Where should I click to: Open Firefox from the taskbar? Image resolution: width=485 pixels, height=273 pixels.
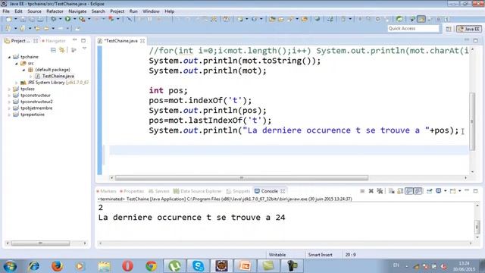point(58,266)
